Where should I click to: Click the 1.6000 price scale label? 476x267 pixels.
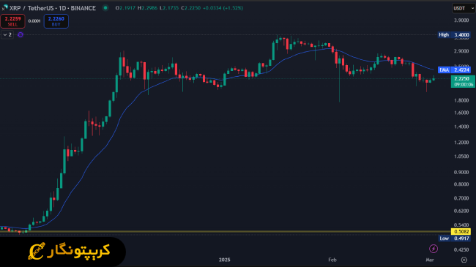click(461, 113)
